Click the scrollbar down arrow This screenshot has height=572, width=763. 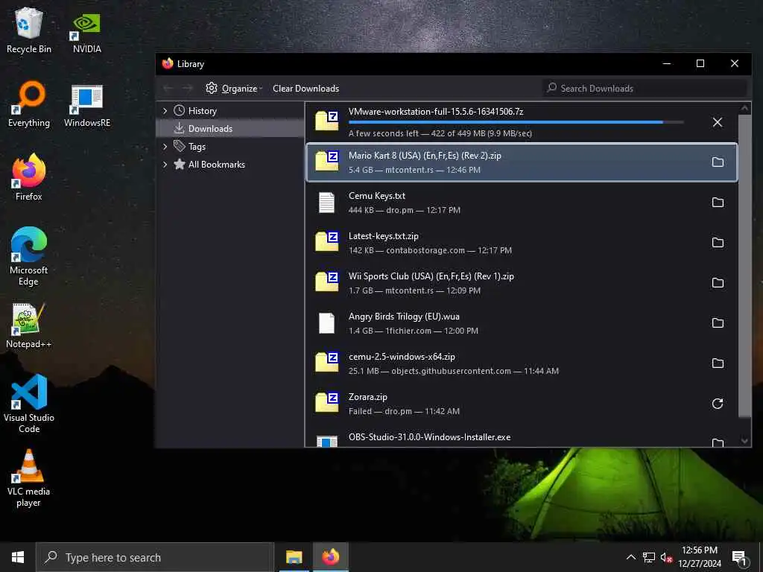click(x=744, y=441)
